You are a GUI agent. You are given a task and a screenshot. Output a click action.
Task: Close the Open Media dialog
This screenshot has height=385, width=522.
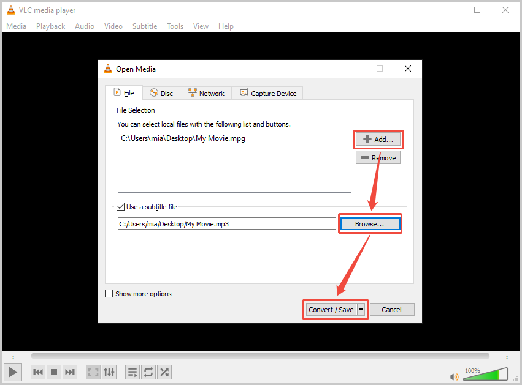tap(408, 69)
